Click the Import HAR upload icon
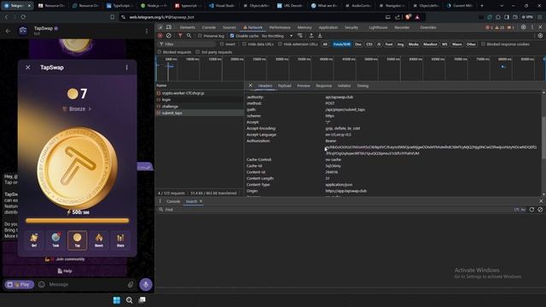The height and width of the screenshot is (307, 546). click(311, 36)
